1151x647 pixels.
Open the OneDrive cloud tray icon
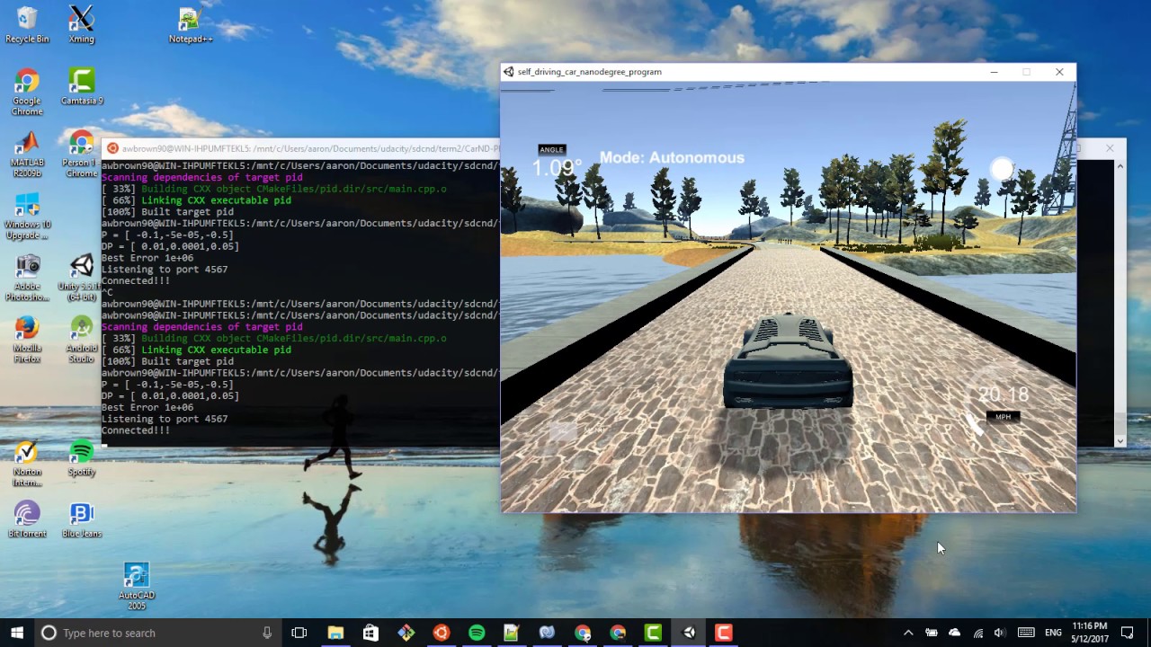pyautogui.click(x=954, y=633)
